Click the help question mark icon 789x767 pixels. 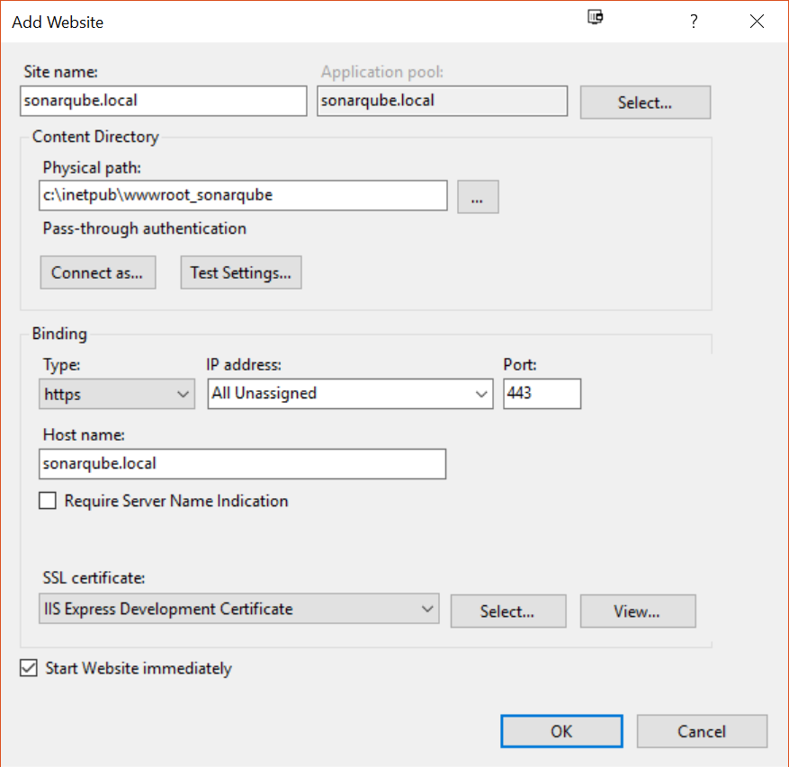[x=694, y=21]
